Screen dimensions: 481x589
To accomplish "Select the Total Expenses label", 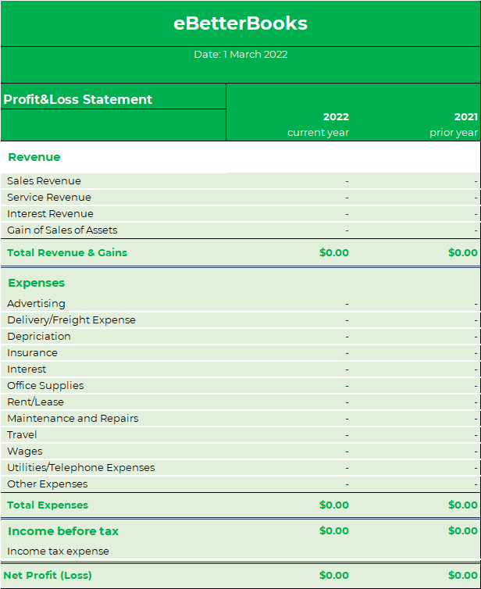I will tap(48, 505).
